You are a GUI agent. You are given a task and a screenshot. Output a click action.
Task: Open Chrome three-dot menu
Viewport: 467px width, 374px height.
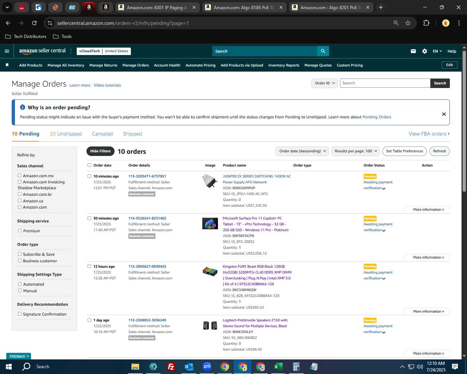coord(458,23)
